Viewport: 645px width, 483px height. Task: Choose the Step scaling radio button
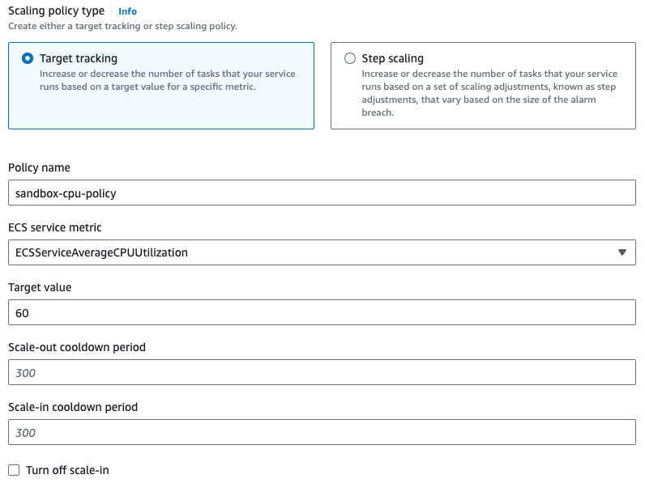350,58
